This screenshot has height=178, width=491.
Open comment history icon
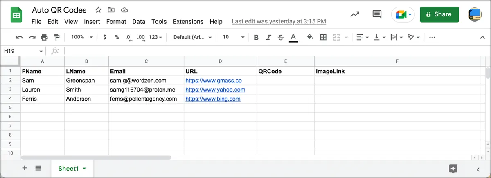click(x=377, y=14)
